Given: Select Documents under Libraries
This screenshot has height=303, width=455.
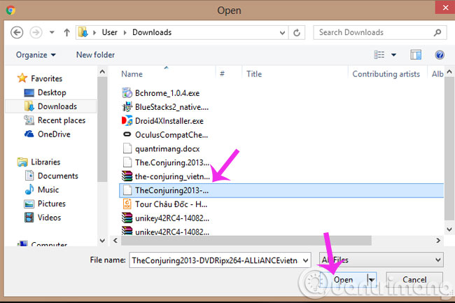Looking at the screenshot, I should 57,176.
